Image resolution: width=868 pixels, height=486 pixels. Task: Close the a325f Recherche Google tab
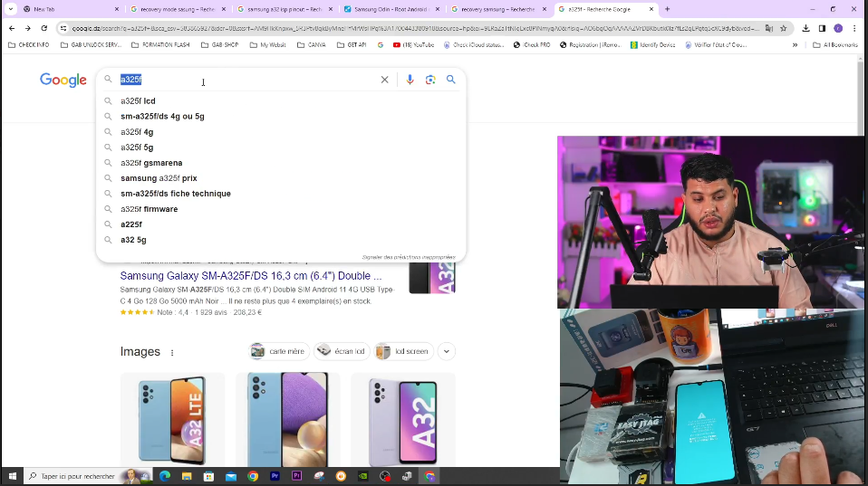tap(651, 9)
